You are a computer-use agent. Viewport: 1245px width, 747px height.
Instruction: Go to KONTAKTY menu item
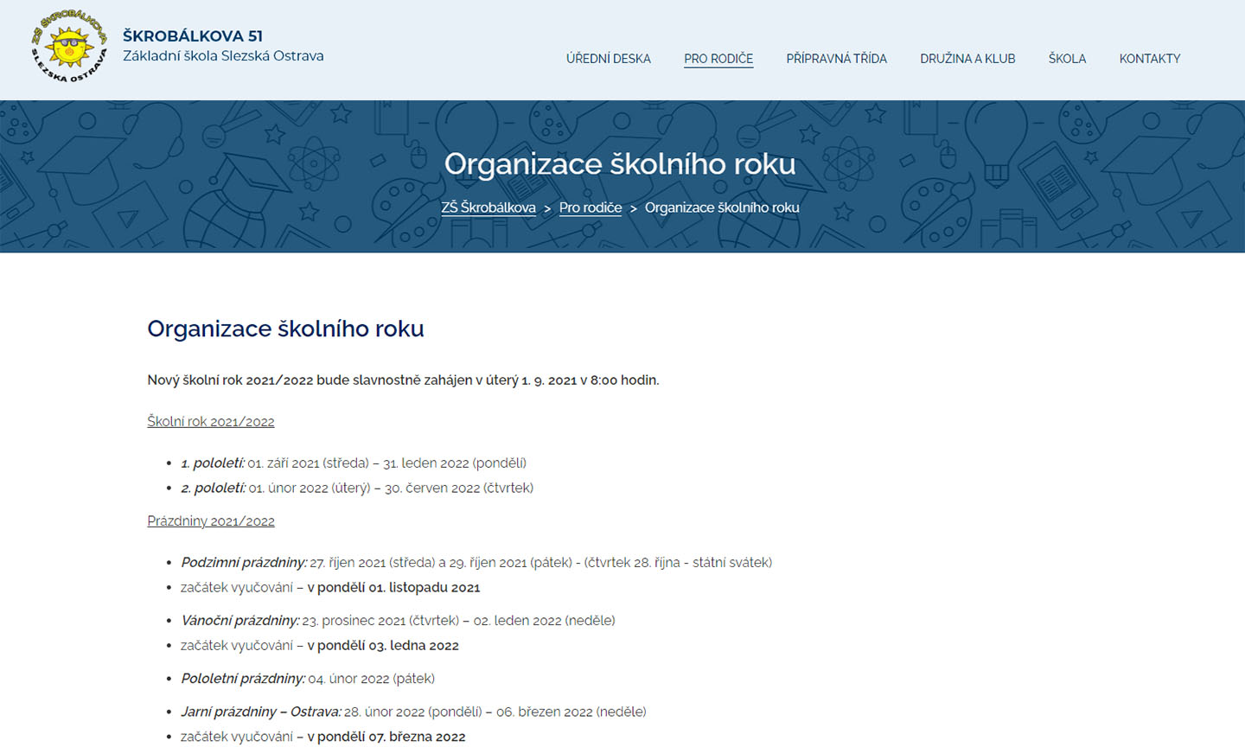click(1150, 59)
